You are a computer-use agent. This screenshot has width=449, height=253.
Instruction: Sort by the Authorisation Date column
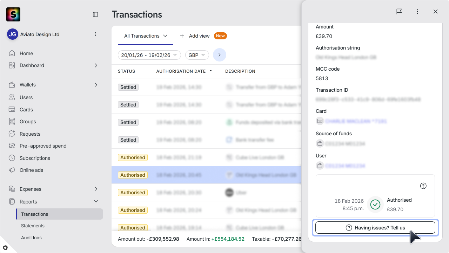[184, 71]
